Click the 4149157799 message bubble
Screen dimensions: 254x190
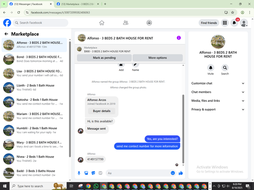95,159
